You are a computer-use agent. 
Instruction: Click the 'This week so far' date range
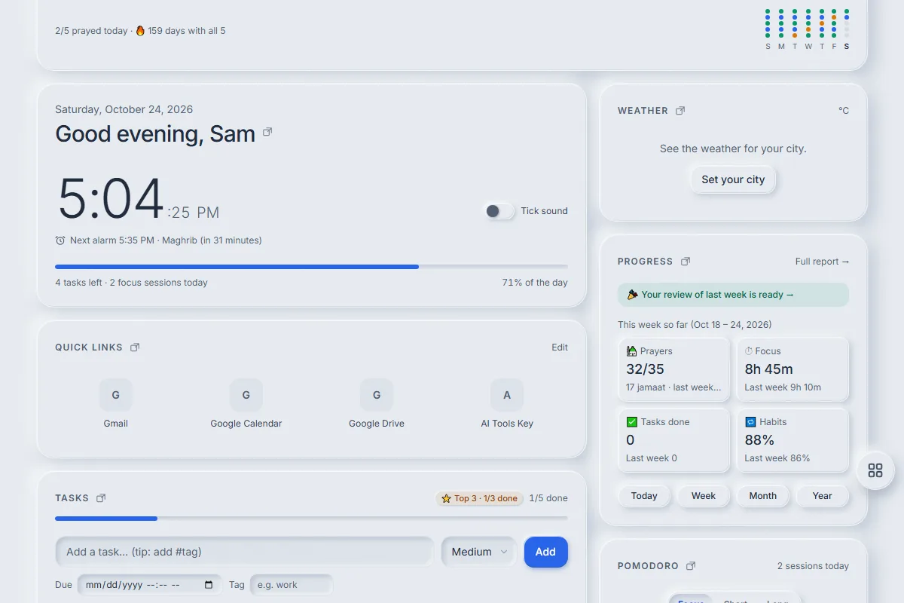click(x=695, y=325)
